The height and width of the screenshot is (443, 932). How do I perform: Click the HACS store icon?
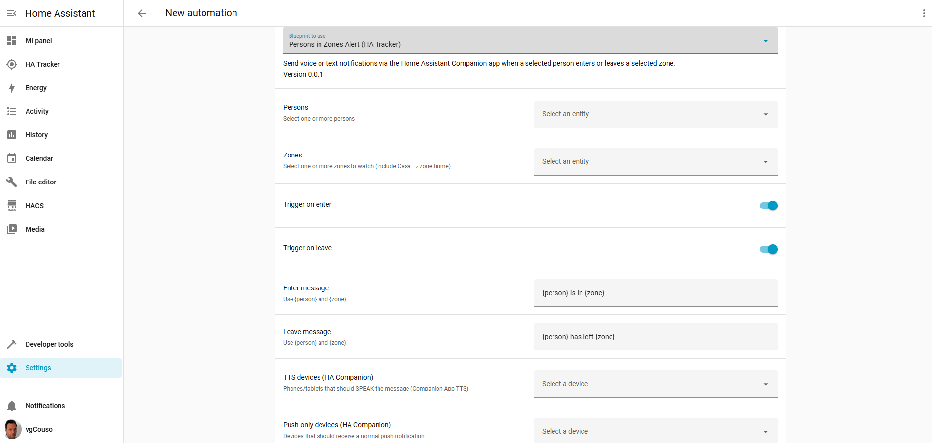click(12, 206)
